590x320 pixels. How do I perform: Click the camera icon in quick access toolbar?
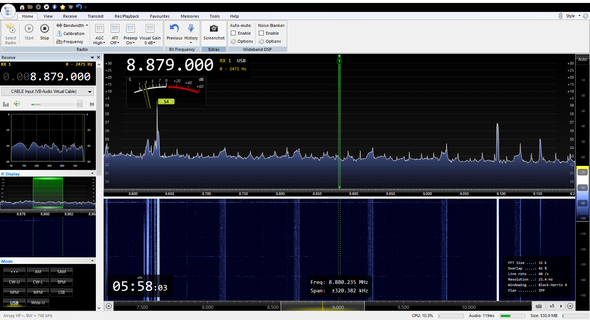pyautogui.click(x=71, y=7)
